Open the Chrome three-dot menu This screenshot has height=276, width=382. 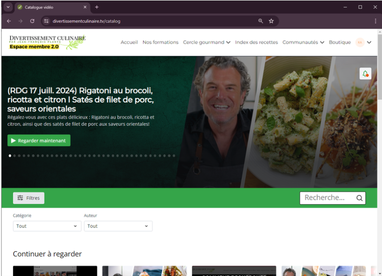coord(375,21)
